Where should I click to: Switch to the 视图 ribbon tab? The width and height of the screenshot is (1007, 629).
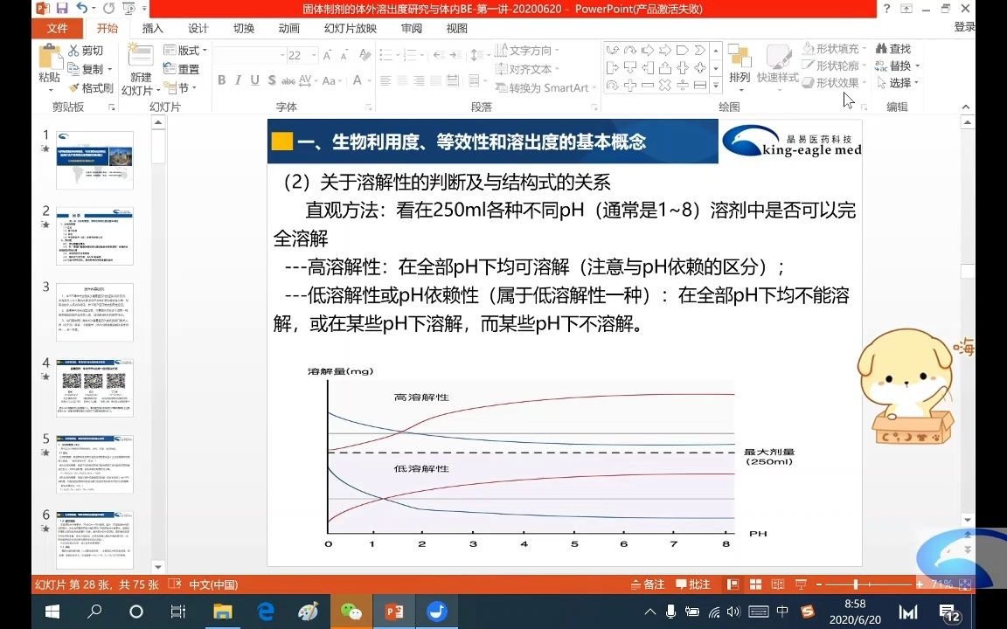(x=456, y=28)
